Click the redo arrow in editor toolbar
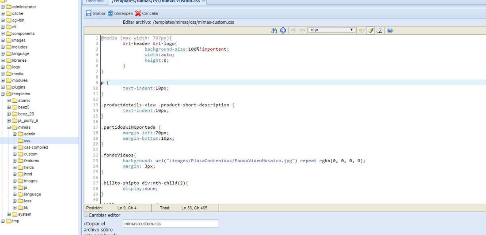 click(x=302, y=30)
